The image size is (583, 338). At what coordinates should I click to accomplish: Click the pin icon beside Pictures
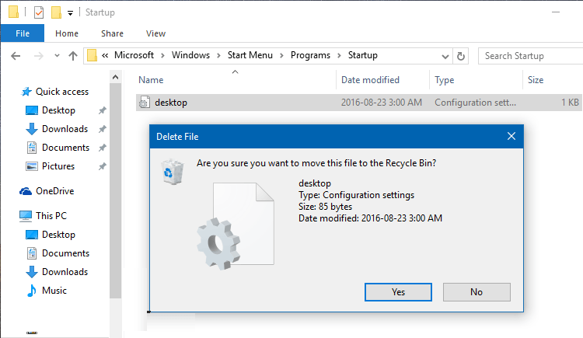pos(103,166)
